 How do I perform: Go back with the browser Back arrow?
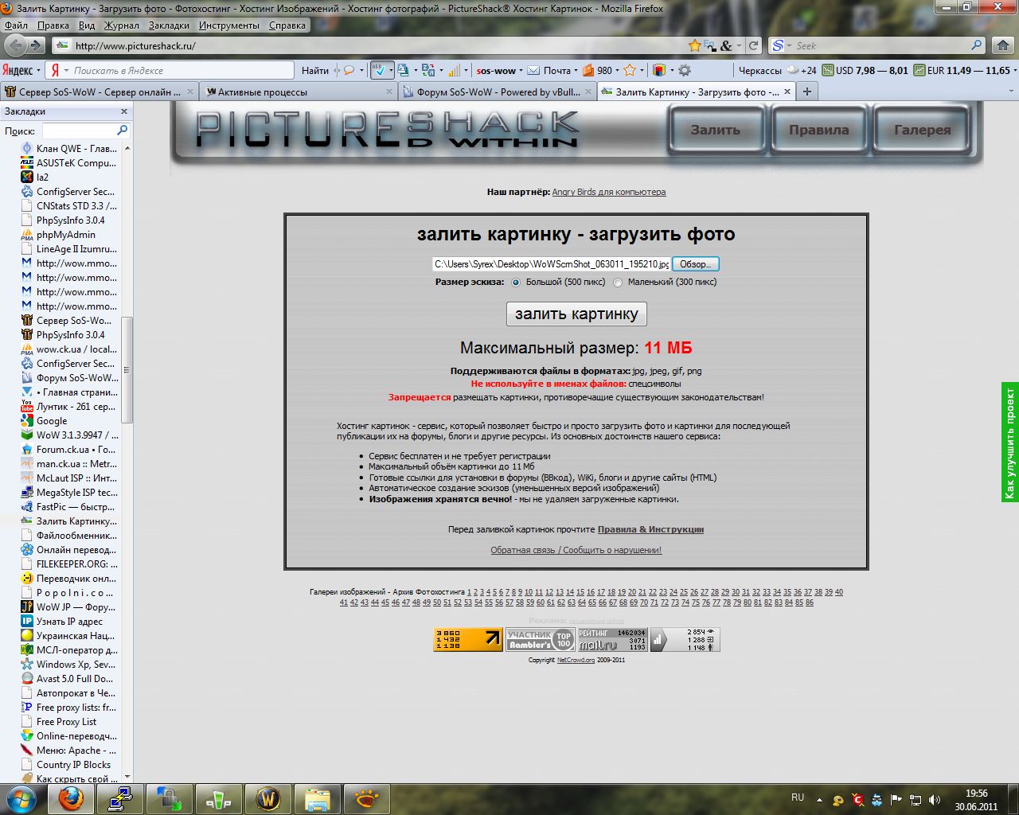tap(16, 45)
